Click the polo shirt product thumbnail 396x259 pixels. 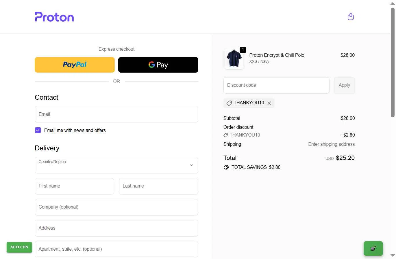click(234, 58)
